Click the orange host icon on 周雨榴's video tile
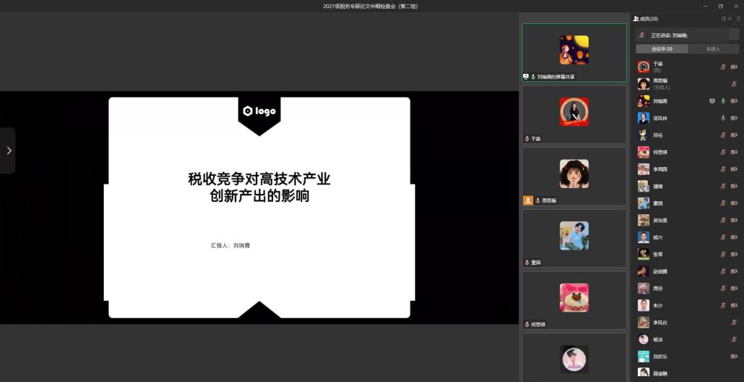Viewport: 744px width, 382px height. coord(528,200)
